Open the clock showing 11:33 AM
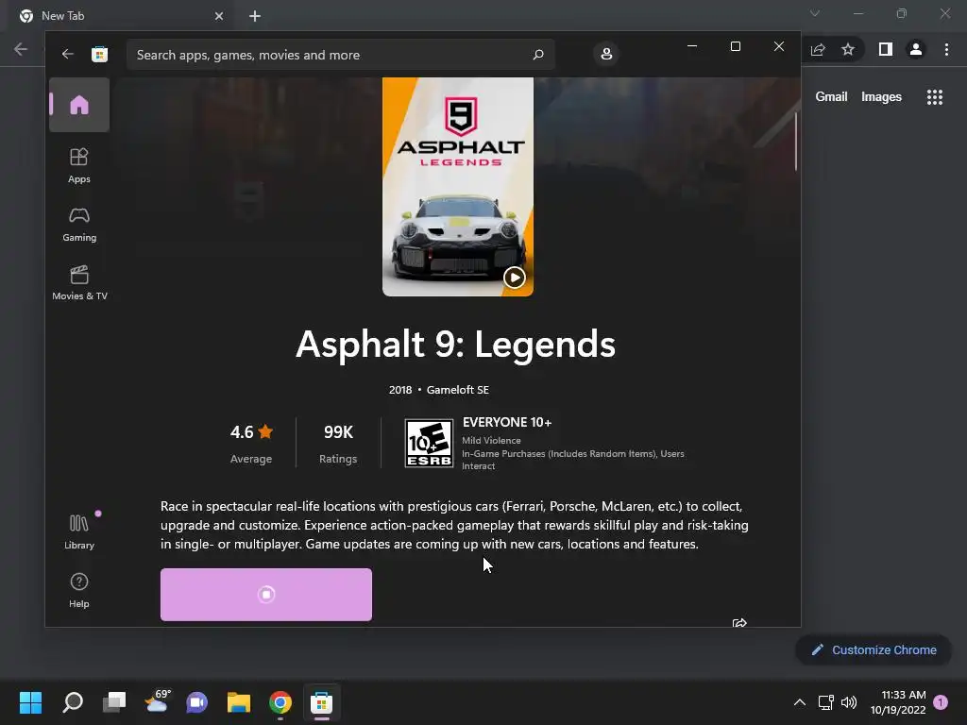This screenshot has height=725, width=967. (x=898, y=702)
